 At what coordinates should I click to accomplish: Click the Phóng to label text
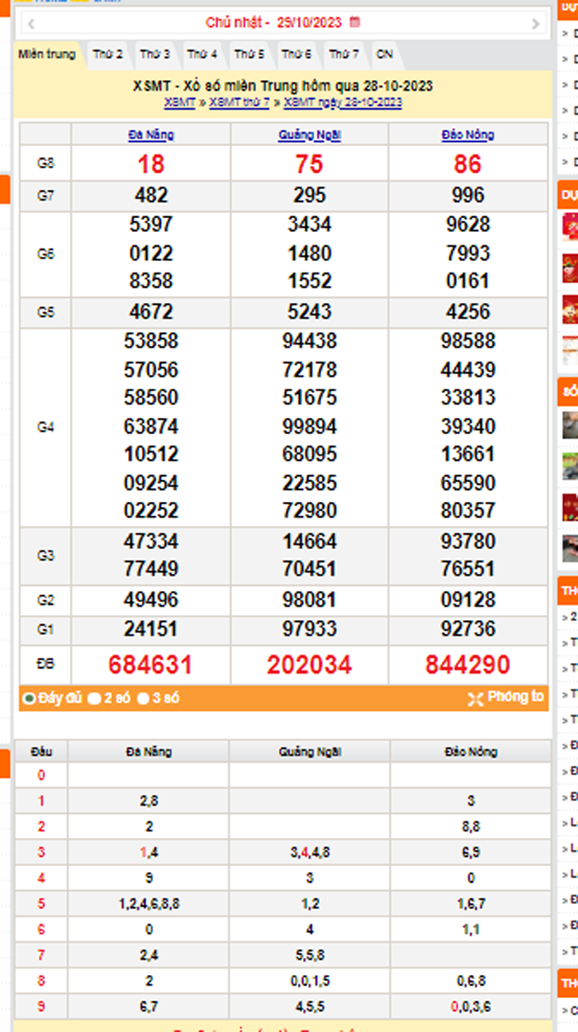515,697
